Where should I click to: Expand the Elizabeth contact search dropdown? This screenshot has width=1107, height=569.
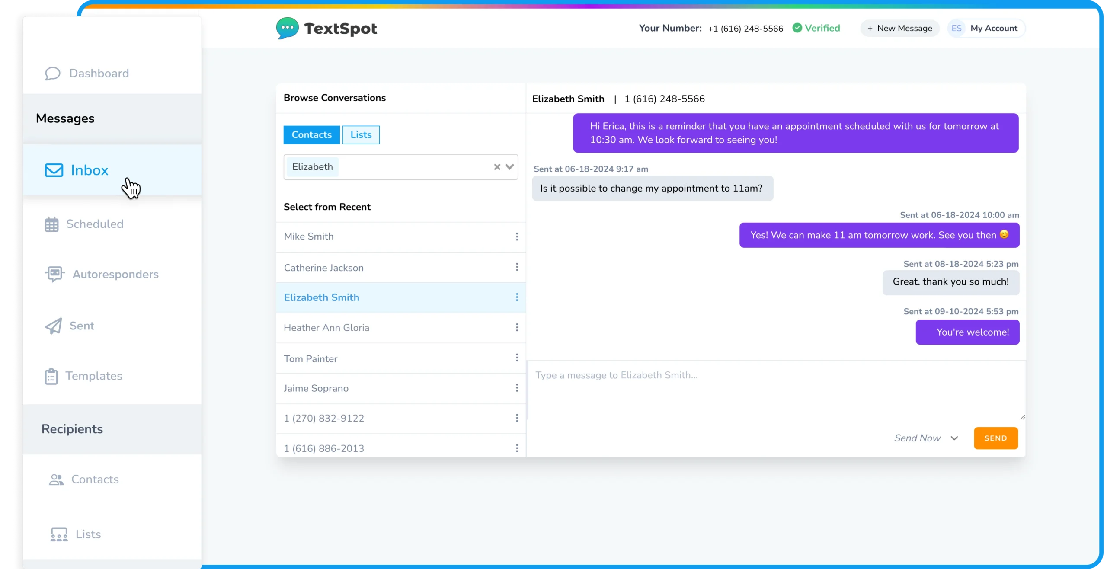point(511,166)
